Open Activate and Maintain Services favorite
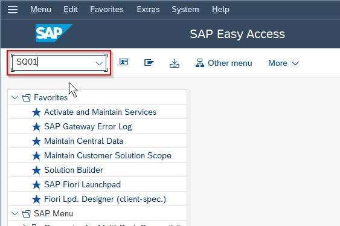Viewport: 340px width, 226px height. [100, 112]
